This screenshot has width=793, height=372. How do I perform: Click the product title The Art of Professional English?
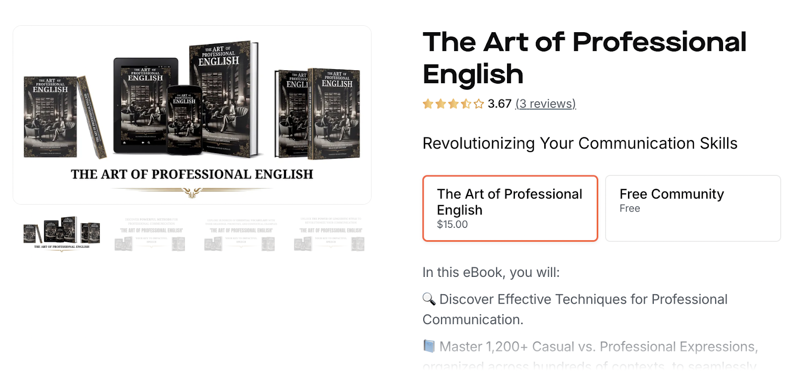pos(584,58)
